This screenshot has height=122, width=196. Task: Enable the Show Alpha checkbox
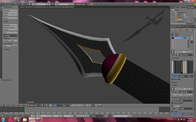coord(172,79)
